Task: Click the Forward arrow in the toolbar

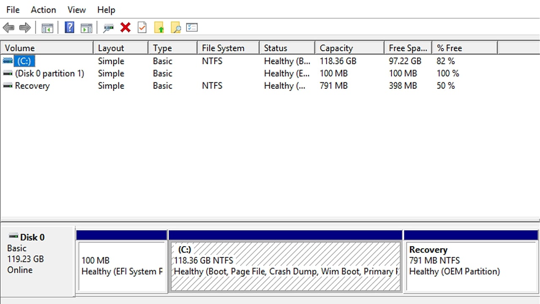Action: point(25,28)
